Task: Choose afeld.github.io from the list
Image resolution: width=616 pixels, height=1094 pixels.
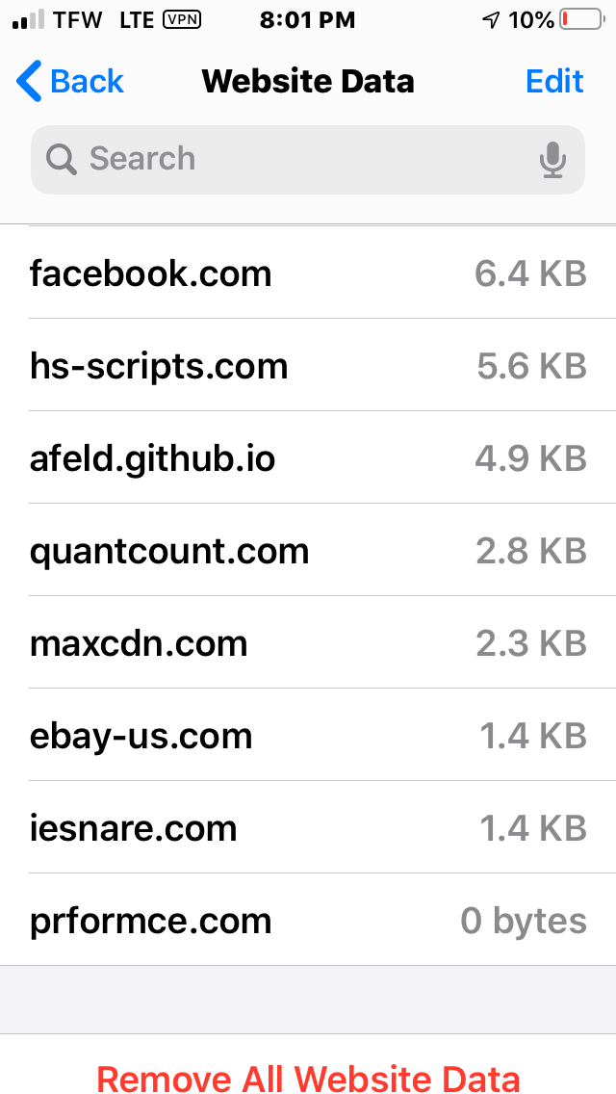Action: 308,458
